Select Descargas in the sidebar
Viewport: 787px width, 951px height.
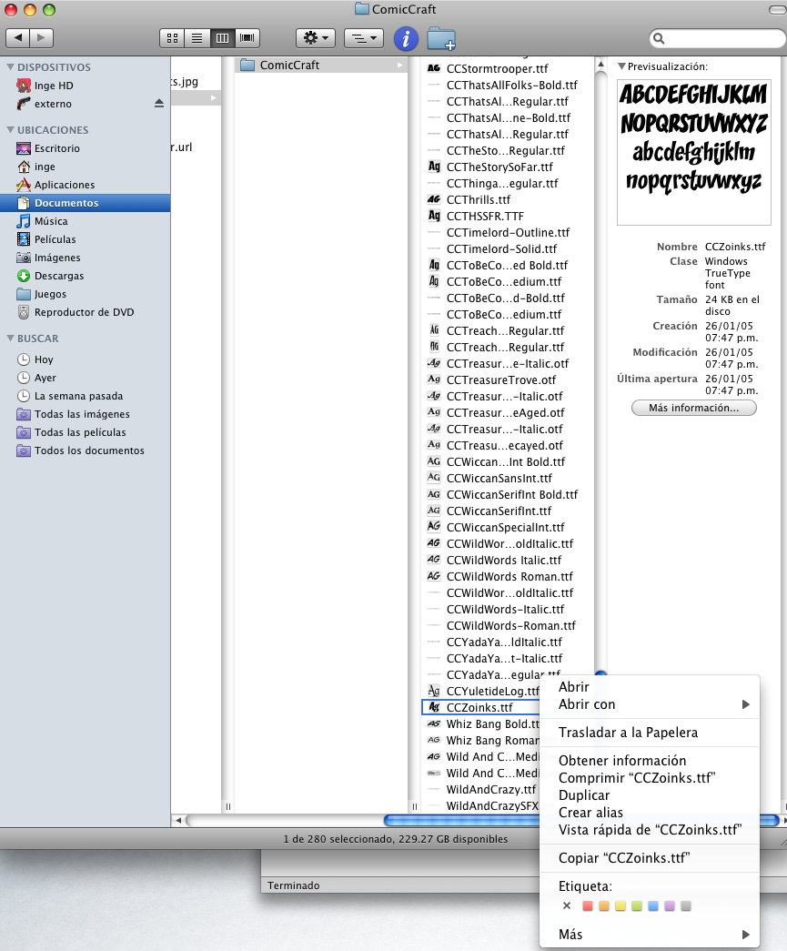pyautogui.click(x=57, y=276)
